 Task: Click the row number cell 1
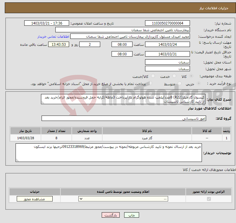point(226,138)
